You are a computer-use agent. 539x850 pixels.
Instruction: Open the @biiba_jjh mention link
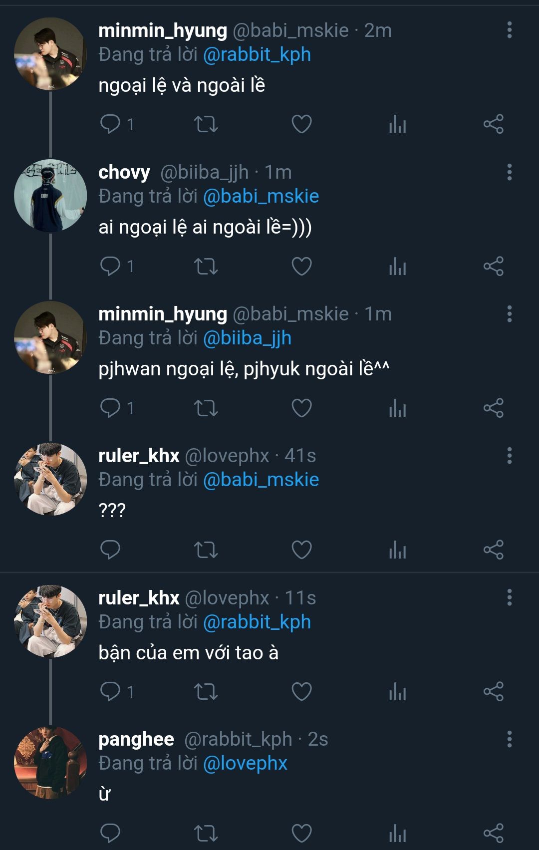click(x=247, y=338)
